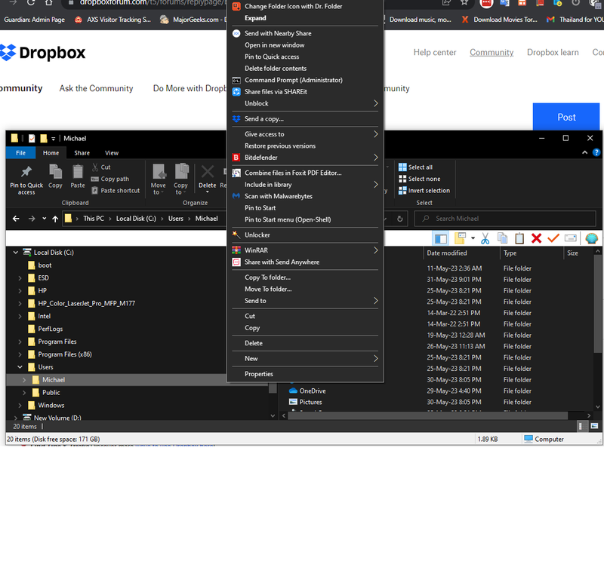604x573 pixels.
Task: Open Dropbox learn link
Action: pyautogui.click(x=553, y=52)
